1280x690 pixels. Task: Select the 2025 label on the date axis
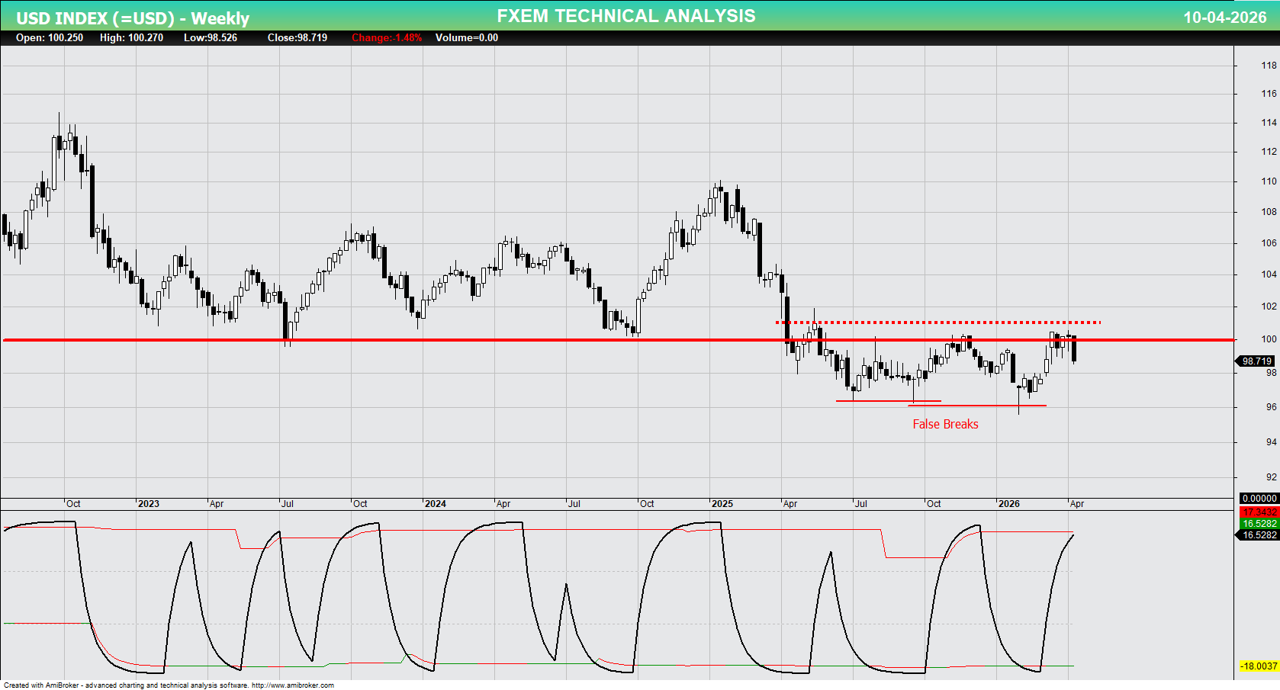[722, 504]
